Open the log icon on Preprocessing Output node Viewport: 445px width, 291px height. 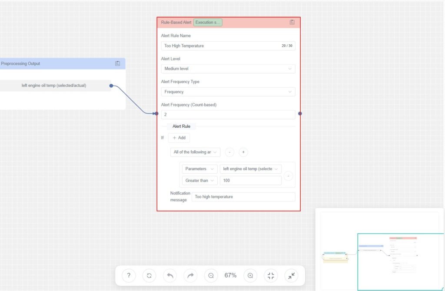point(117,63)
